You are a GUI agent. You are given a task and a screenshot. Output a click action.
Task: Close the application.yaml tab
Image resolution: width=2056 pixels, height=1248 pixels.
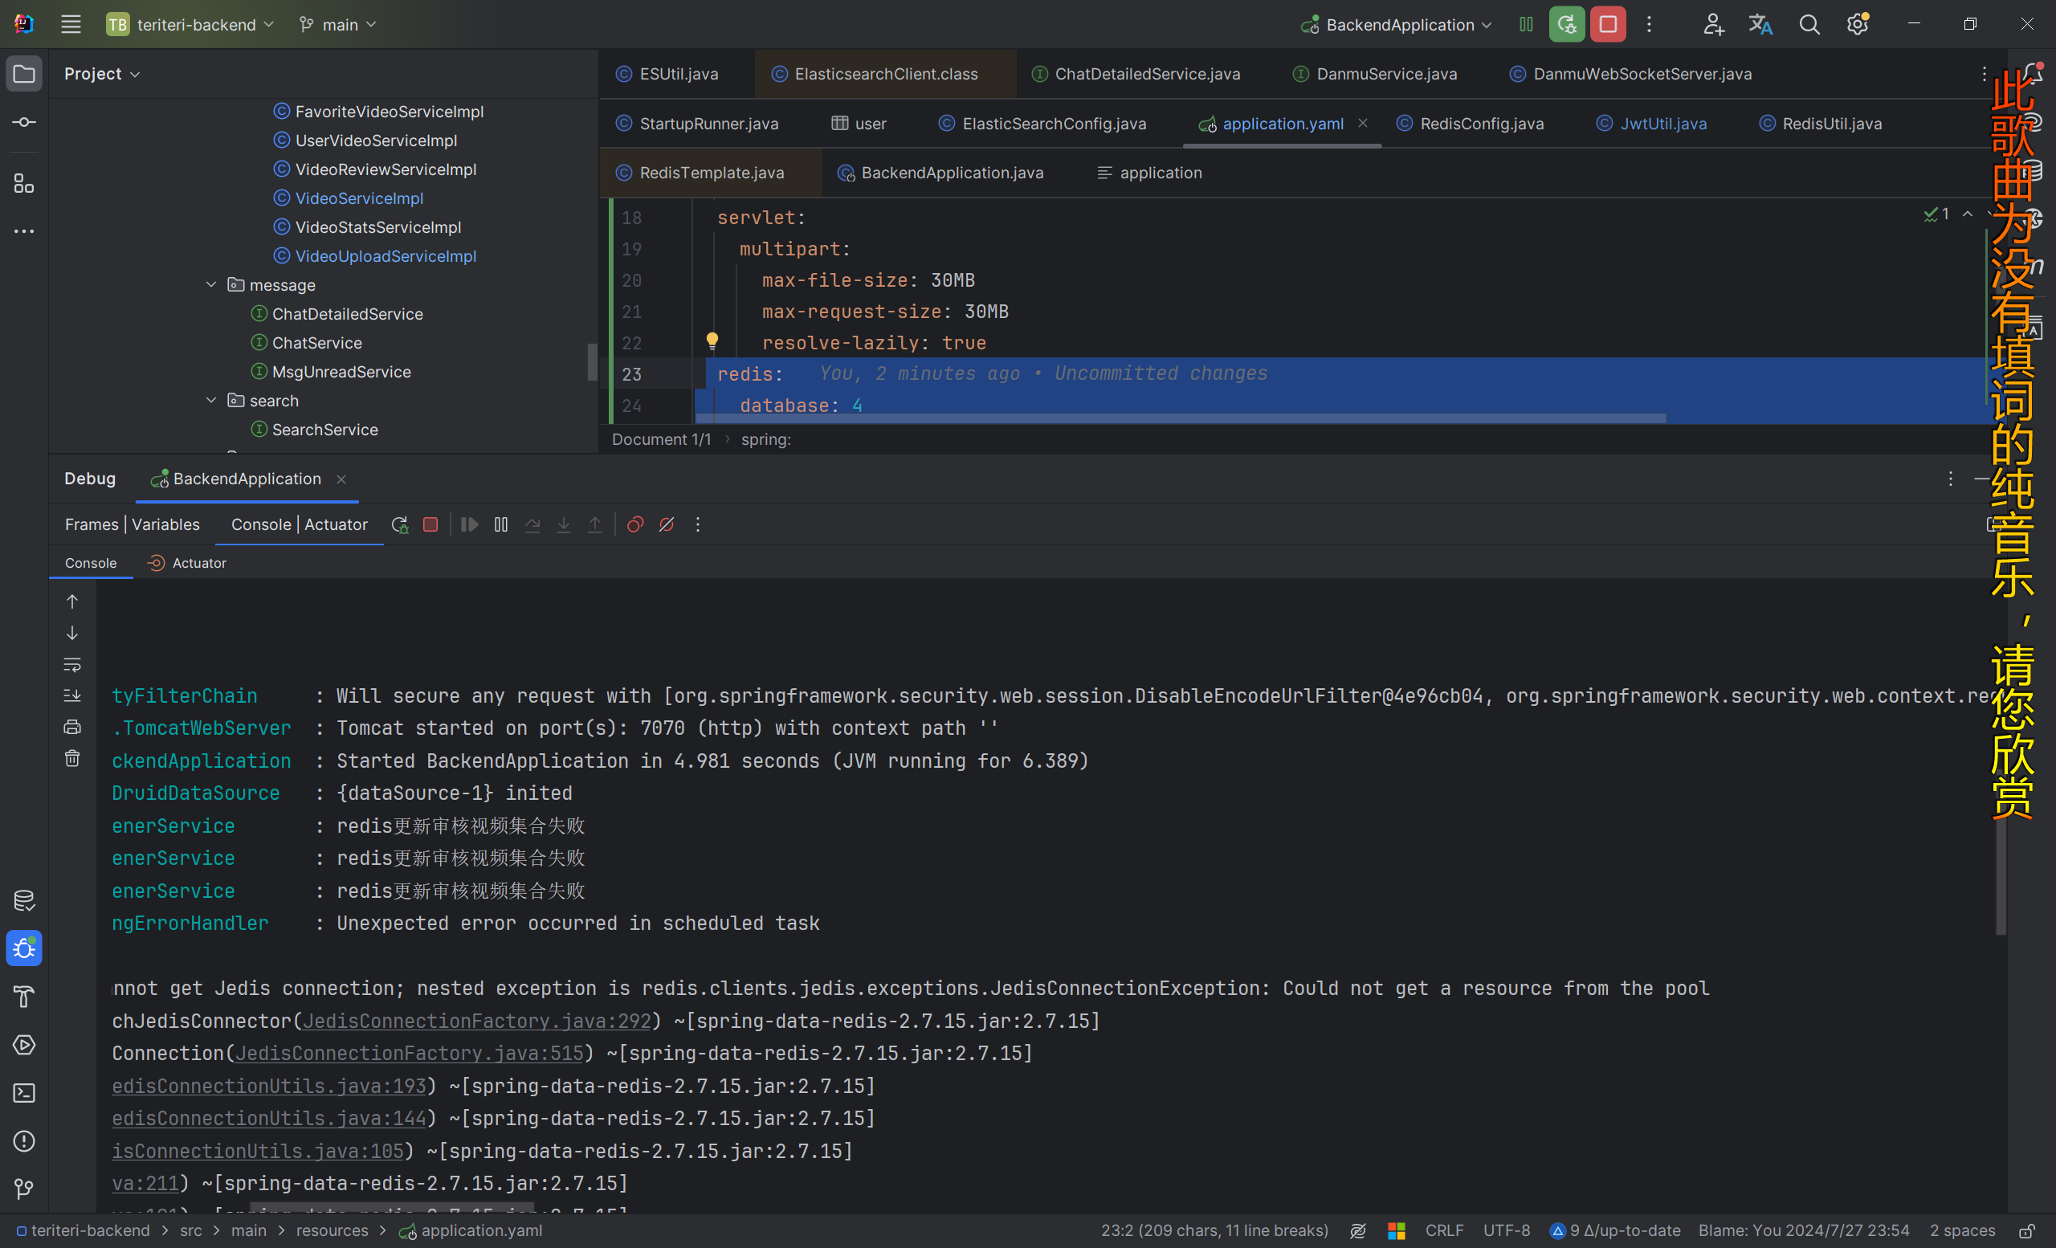(1363, 124)
